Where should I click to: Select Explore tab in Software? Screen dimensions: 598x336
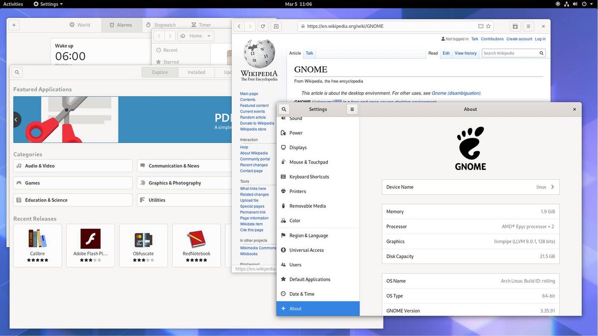pyautogui.click(x=160, y=72)
